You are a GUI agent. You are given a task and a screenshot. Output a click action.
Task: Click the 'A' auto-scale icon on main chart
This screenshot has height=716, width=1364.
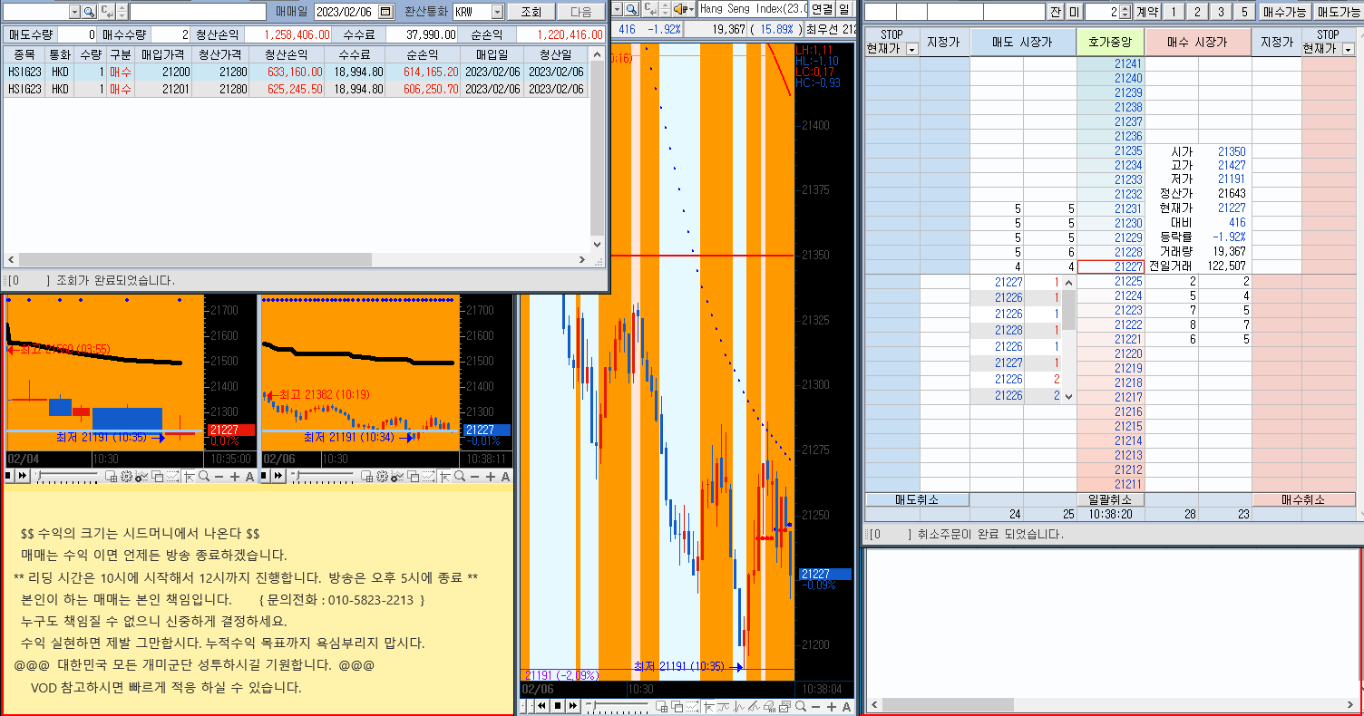tap(846, 706)
